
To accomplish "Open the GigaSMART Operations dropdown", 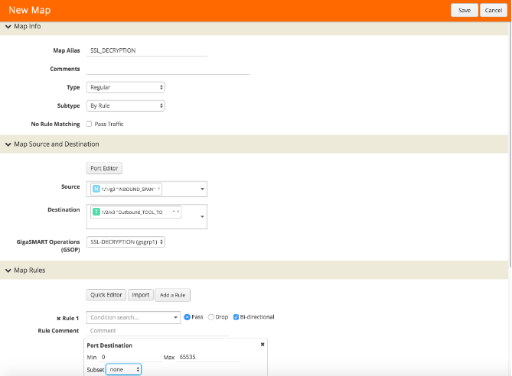I will tap(126, 241).
